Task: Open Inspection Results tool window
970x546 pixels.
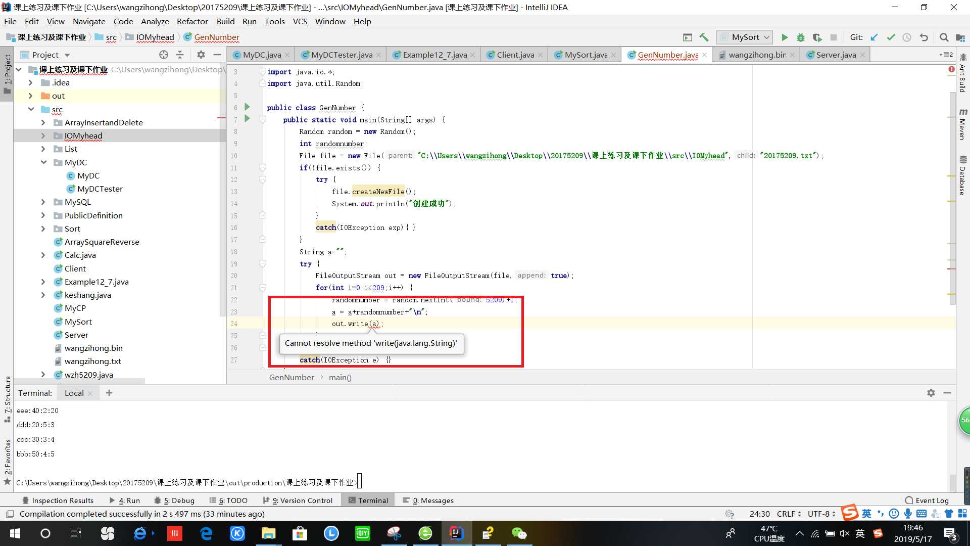Action: pos(58,500)
